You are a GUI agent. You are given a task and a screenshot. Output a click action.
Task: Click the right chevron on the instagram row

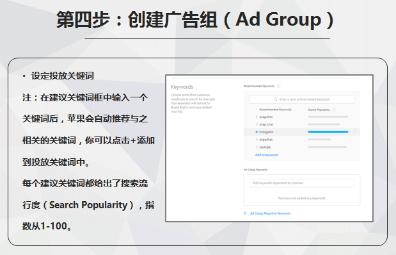354,130
